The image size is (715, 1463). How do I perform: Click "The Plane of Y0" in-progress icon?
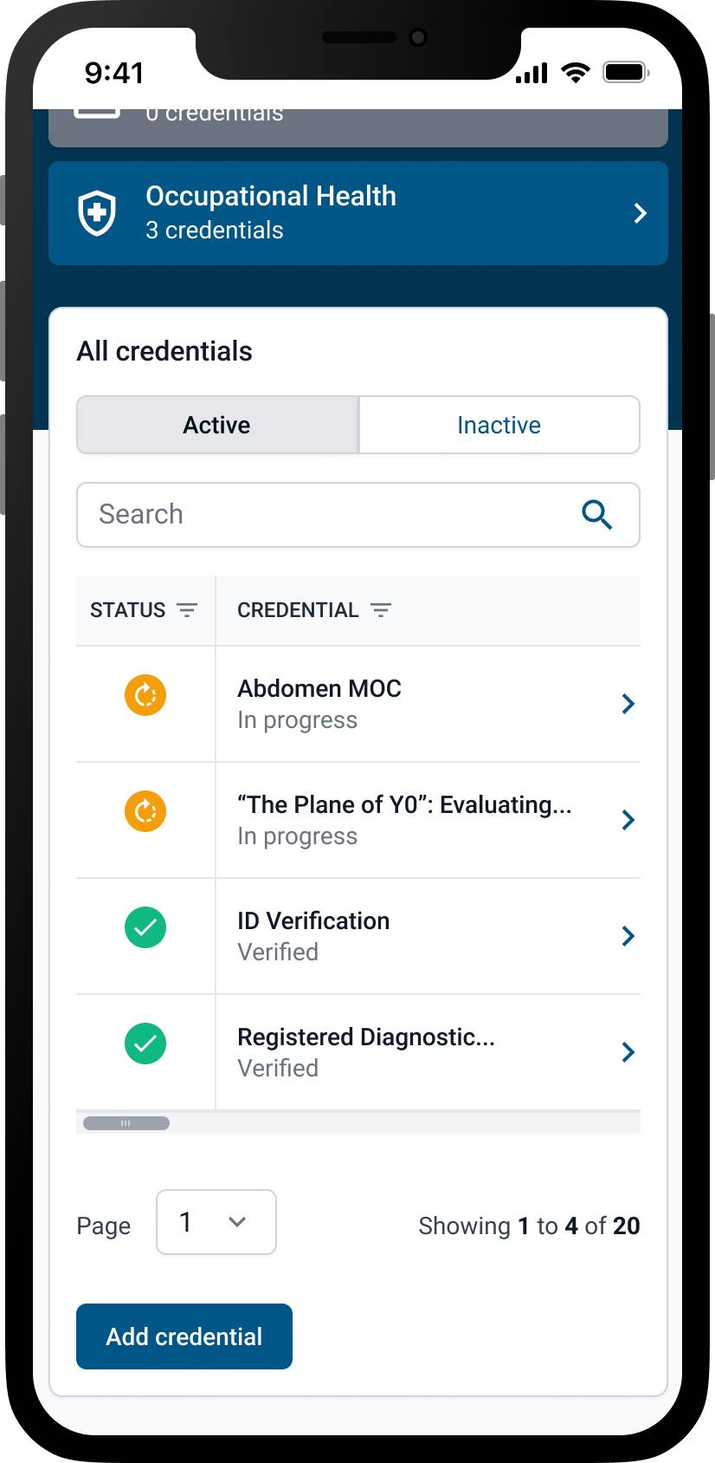(145, 811)
